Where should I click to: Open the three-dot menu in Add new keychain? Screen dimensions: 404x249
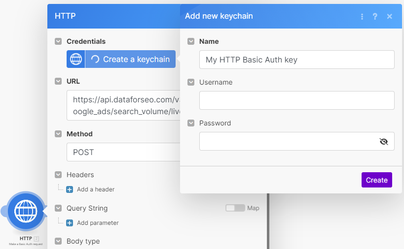coord(362,16)
